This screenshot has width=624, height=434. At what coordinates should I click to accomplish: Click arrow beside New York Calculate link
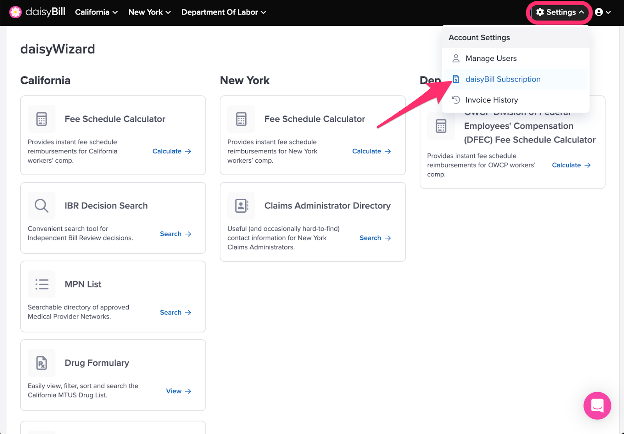click(388, 151)
